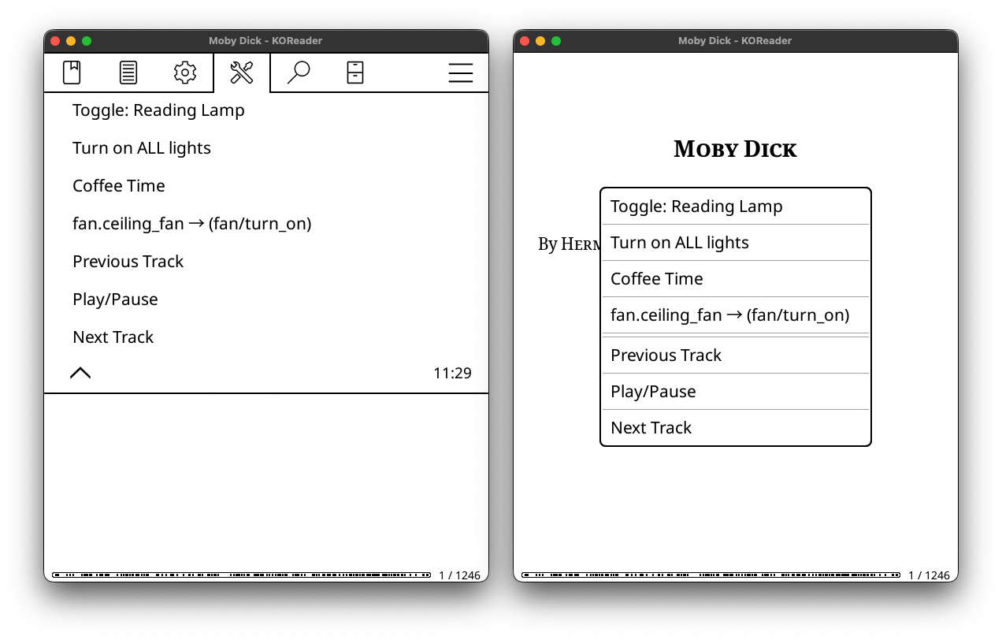Click 'Toggle: Reading Lamp' in right popup
1002x640 pixels.
click(x=736, y=207)
